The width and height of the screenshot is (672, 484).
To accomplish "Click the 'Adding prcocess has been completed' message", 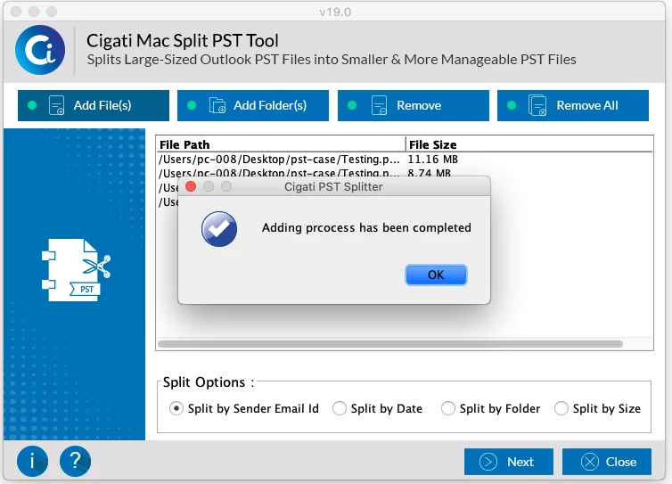I will [366, 227].
